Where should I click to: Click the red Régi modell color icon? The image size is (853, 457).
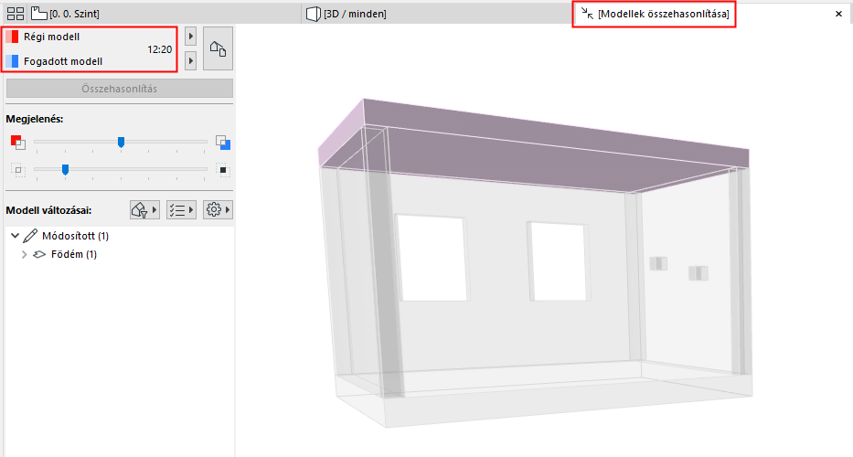pos(12,37)
